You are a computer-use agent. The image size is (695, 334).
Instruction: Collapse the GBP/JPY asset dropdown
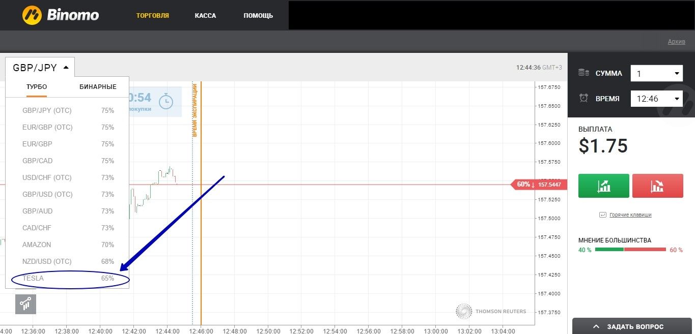(x=40, y=67)
